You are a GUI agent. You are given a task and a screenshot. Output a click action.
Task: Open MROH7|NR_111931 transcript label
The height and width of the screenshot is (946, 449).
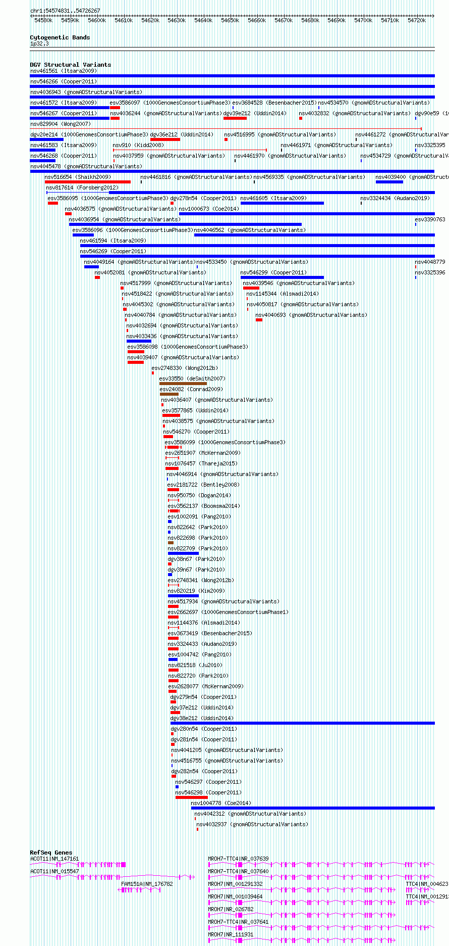231,935
